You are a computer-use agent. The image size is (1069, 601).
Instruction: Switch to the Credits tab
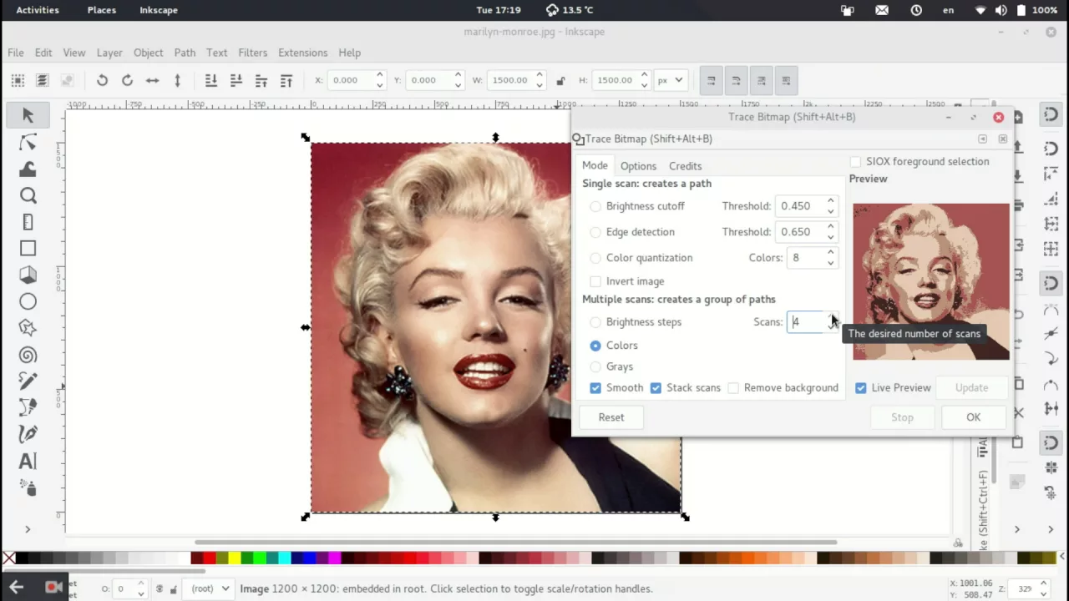click(685, 166)
